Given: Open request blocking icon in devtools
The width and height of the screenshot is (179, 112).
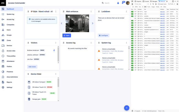Looking at the screenshot, I should pyautogui.click(x=156, y=4).
